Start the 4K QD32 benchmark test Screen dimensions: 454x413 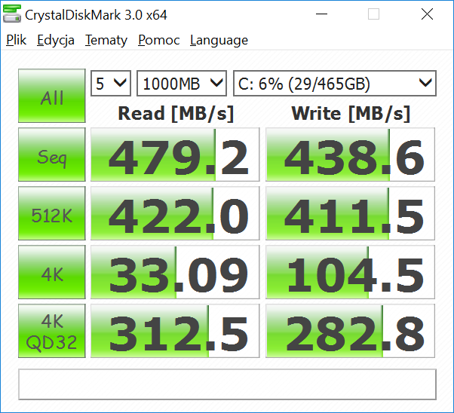pos(52,331)
